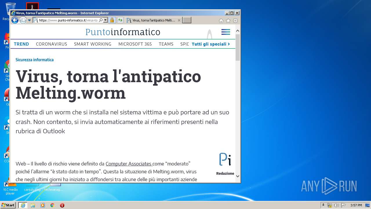The width and height of the screenshot is (371, 209).
Task: Click the Show desktop tray button
Action: tap(368, 205)
